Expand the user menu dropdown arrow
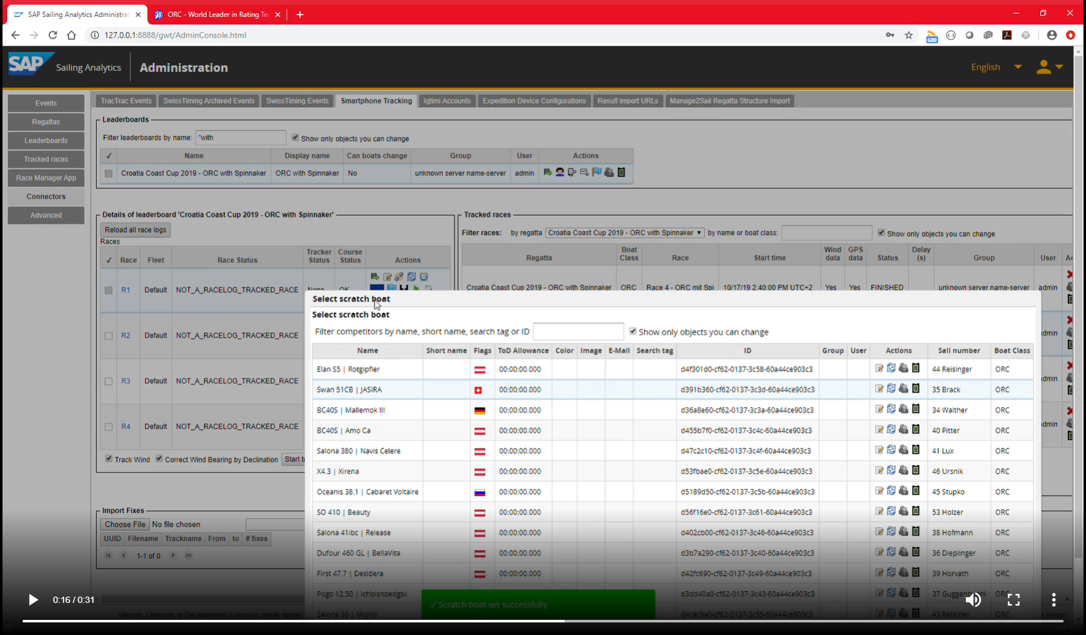This screenshot has width=1086, height=635. (x=1059, y=67)
